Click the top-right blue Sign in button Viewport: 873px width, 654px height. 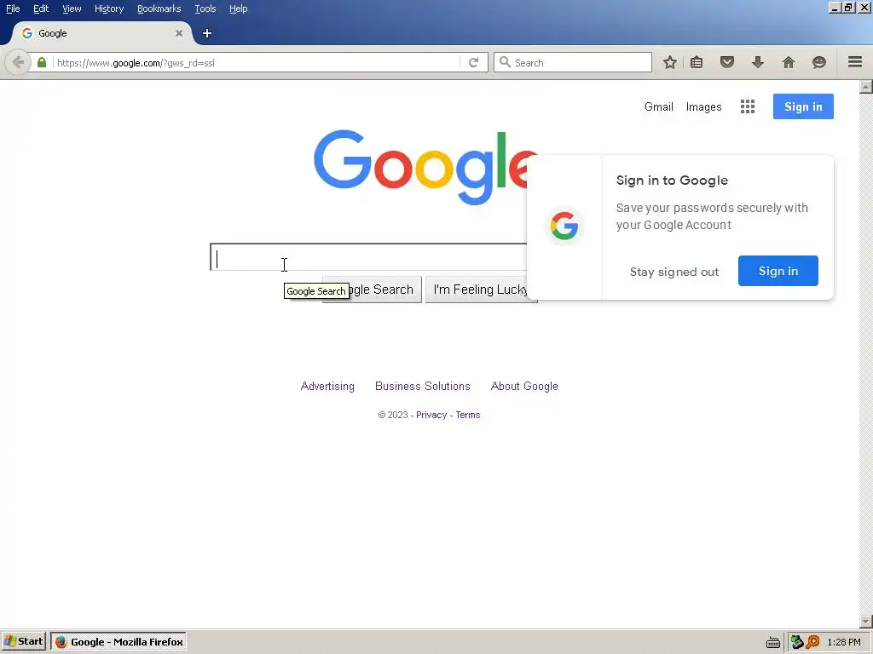tap(803, 106)
